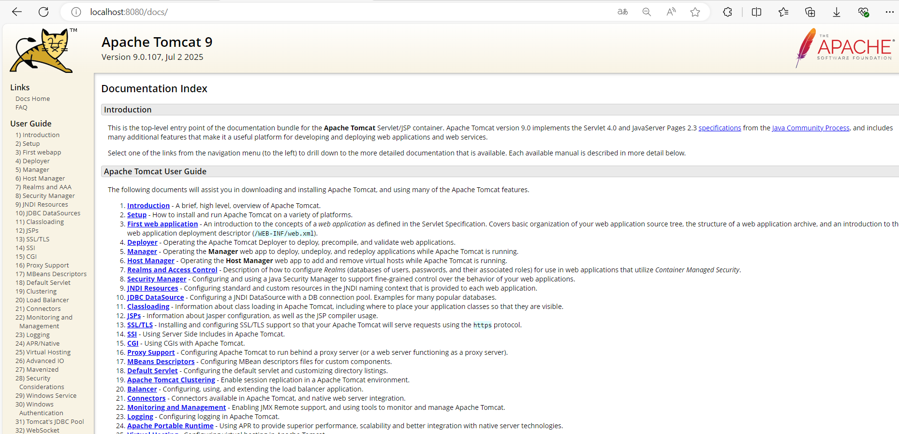Open the JSPs link in main list
Viewport: 899px width, 434px height.
point(134,316)
